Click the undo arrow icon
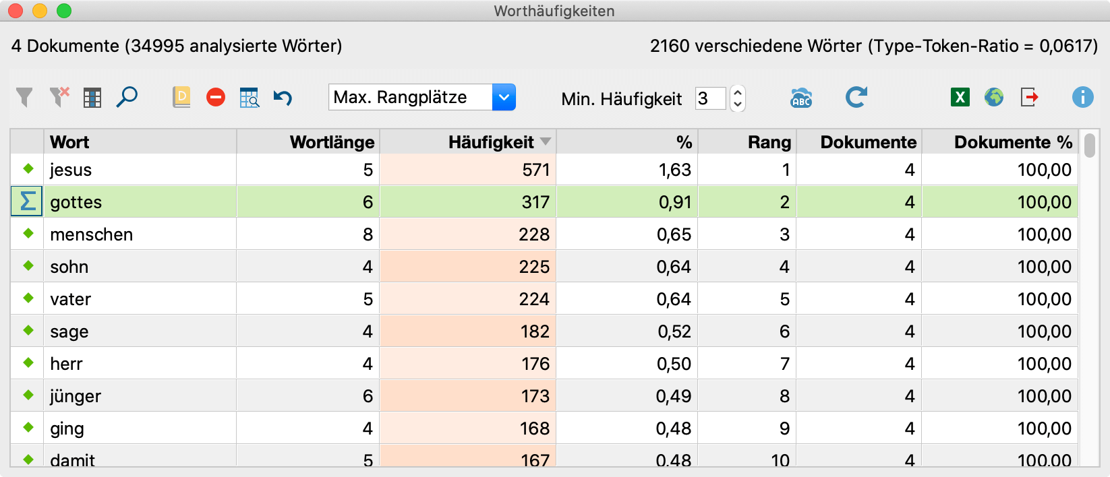Image resolution: width=1110 pixels, height=477 pixels. point(283,98)
